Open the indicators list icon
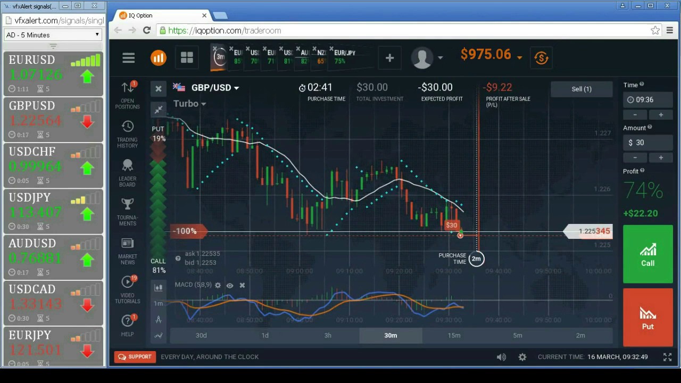The width and height of the screenshot is (681, 383). pyautogui.click(x=159, y=336)
